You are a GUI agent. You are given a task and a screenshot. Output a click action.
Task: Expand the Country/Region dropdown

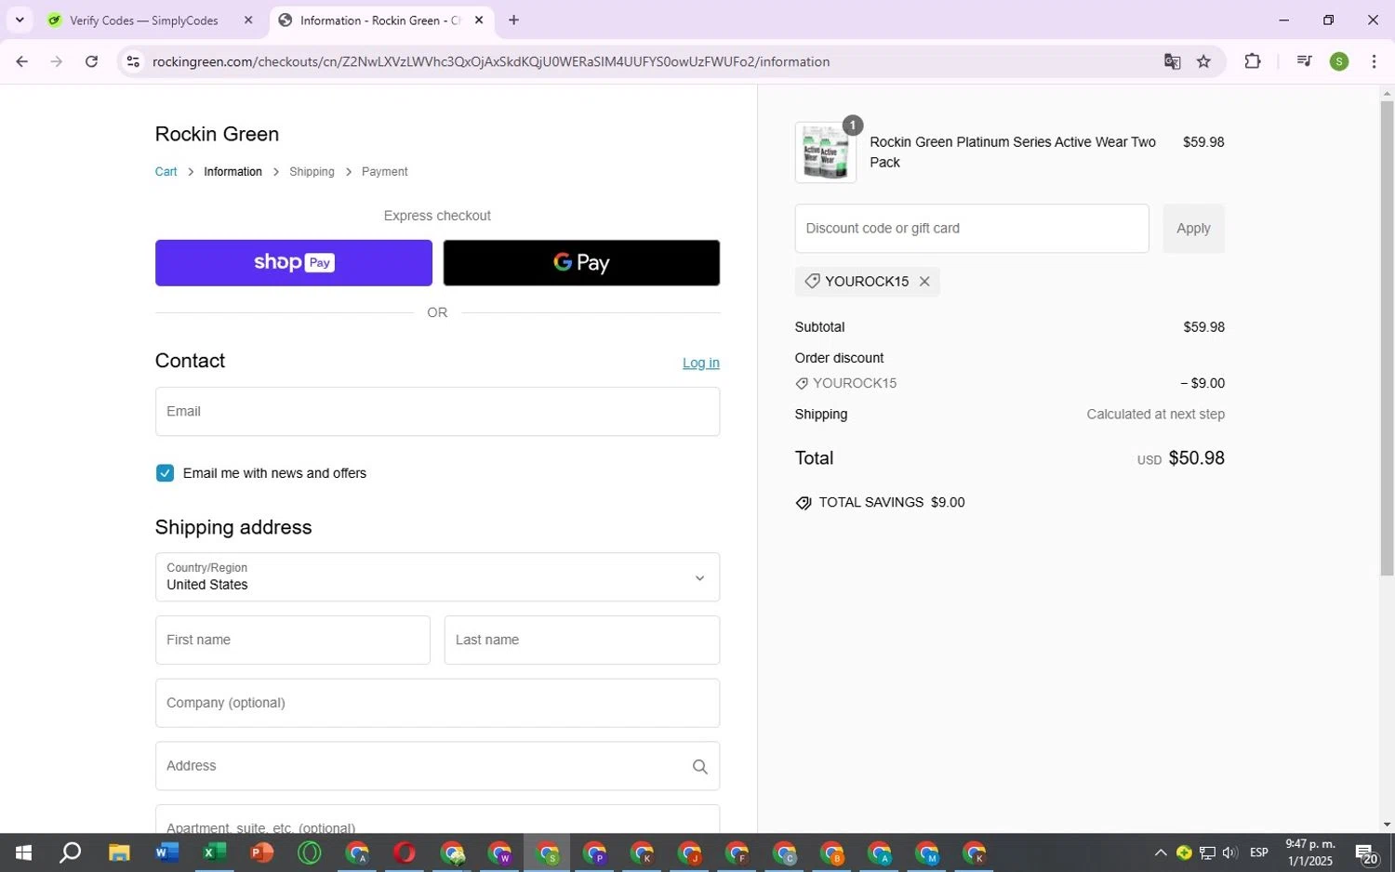(x=437, y=577)
